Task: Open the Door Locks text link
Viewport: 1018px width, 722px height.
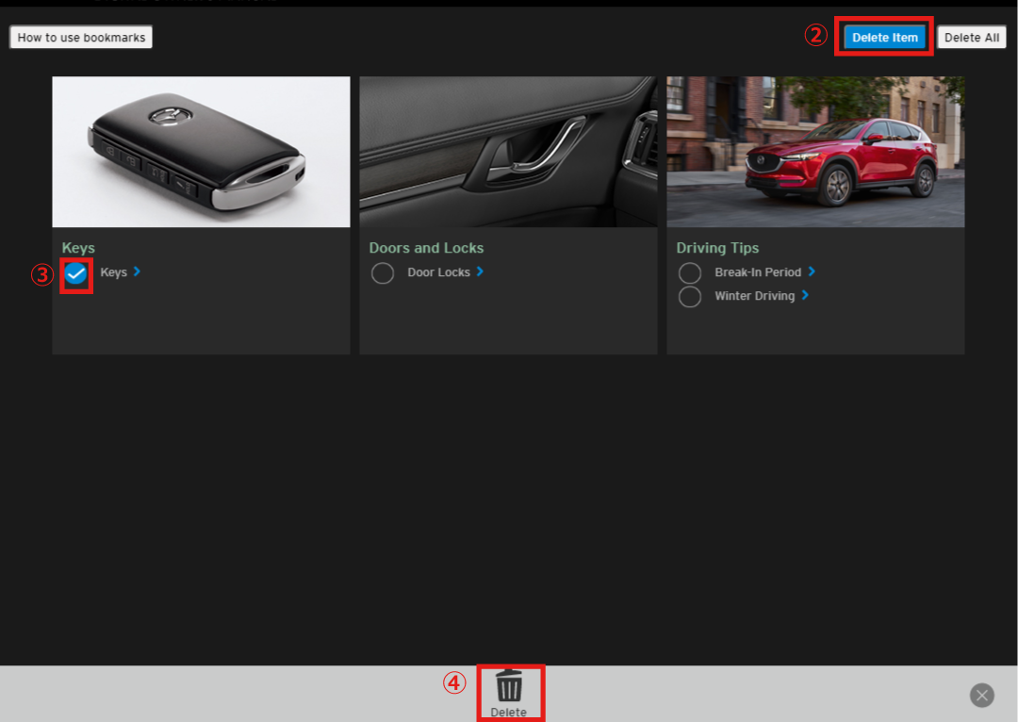Action: [x=438, y=272]
